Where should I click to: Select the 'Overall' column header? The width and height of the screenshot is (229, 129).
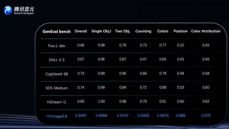(81, 31)
